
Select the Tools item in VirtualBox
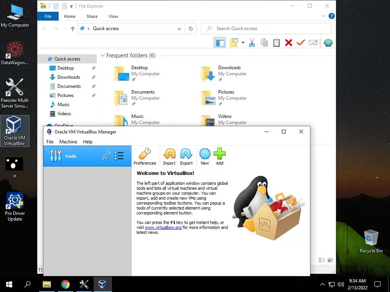[x=87, y=156]
